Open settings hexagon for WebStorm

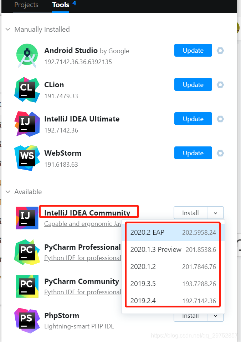tap(220, 153)
